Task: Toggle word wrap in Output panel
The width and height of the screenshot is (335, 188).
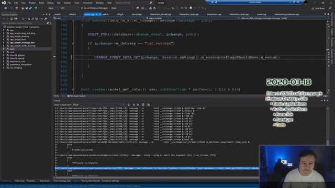Action: coord(148,105)
